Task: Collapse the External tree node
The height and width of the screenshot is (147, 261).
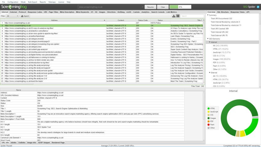Action: [210, 72]
